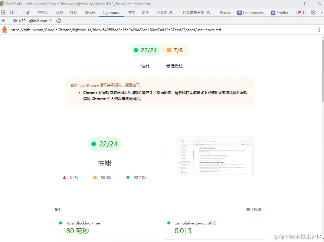Switch to the 性能 tab in DevTools
Image resolution: width=324 pixels, height=242 pixels.
(x=74, y=13)
